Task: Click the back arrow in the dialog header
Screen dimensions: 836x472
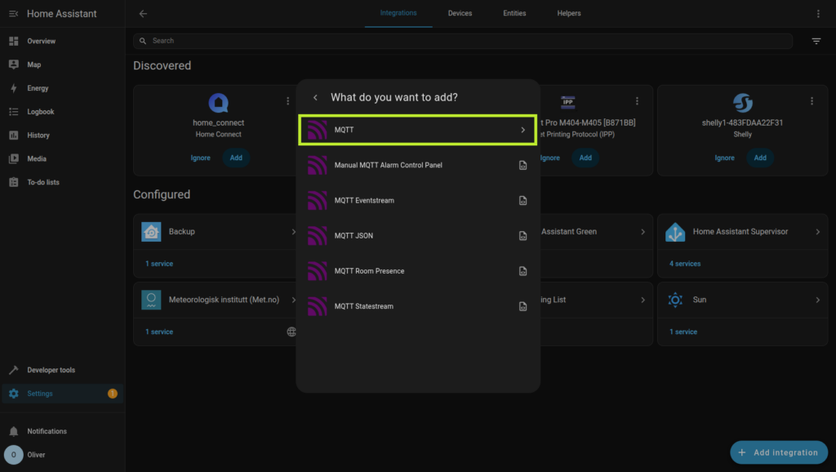Action: coord(316,98)
